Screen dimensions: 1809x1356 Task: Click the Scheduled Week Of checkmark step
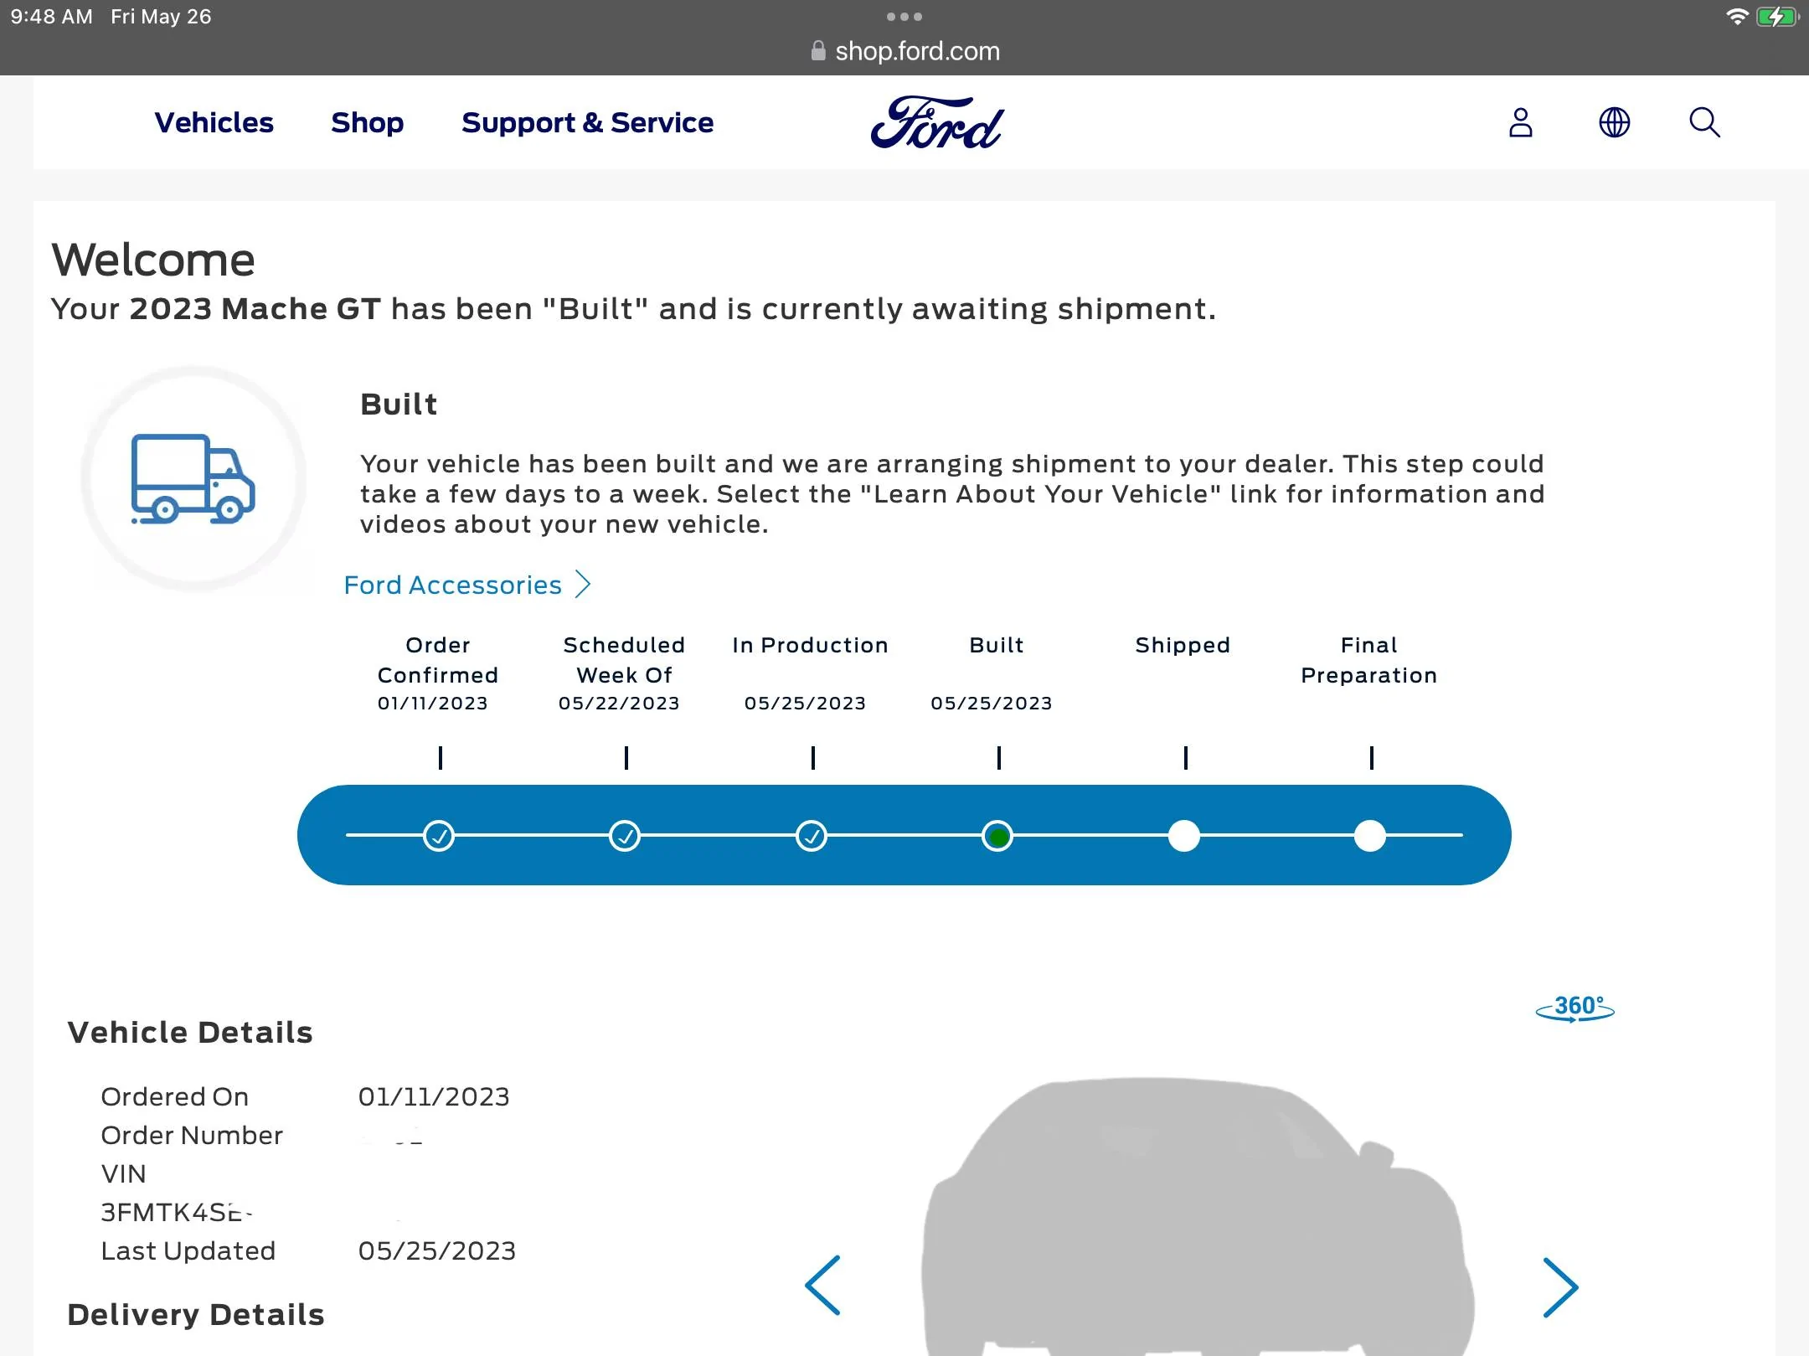click(x=625, y=836)
